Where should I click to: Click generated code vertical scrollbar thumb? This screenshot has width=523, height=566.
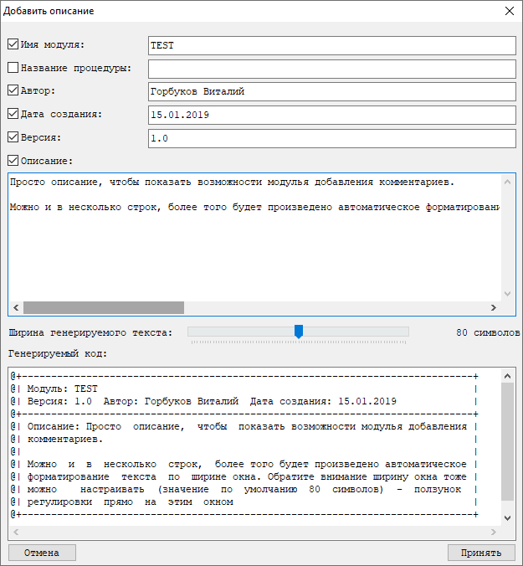(507, 442)
